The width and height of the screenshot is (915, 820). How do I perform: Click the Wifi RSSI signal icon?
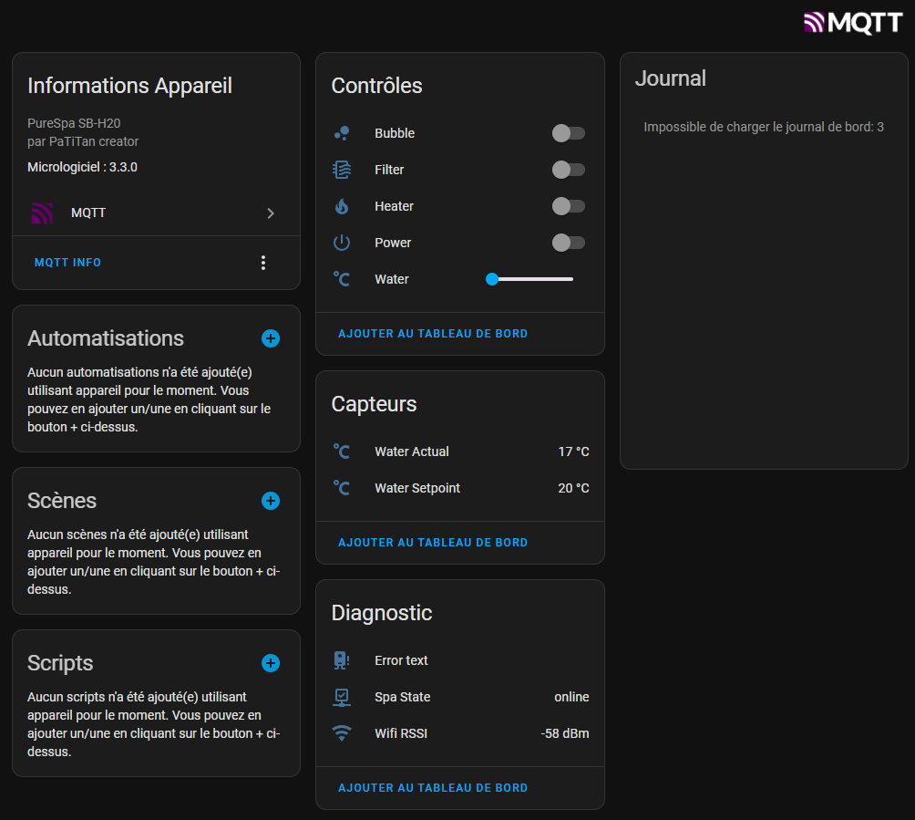342,733
